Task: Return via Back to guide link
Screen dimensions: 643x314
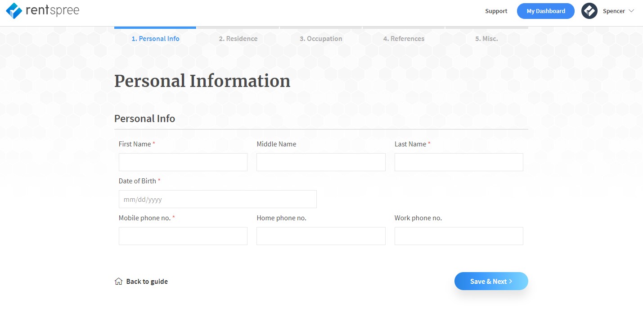Action: point(147,282)
